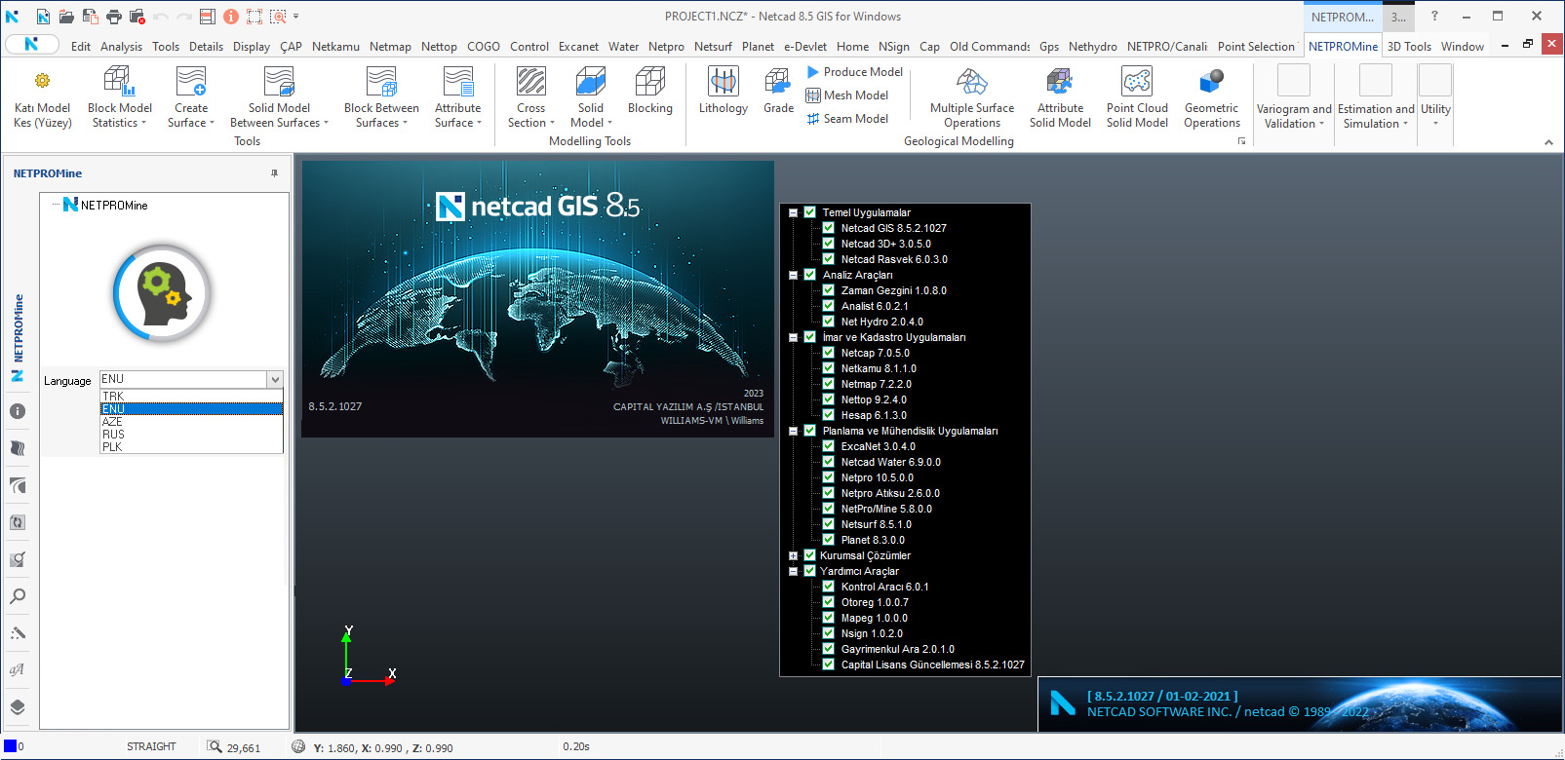Click the layers stack icon in the left sidebar

(x=18, y=707)
